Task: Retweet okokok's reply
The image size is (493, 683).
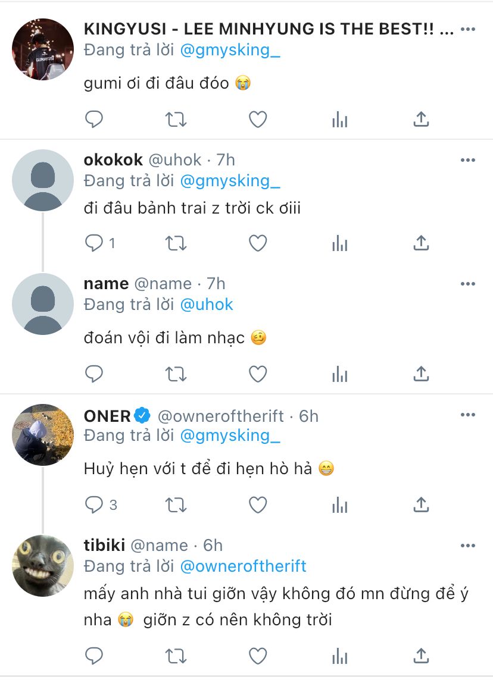Action: [175, 243]
